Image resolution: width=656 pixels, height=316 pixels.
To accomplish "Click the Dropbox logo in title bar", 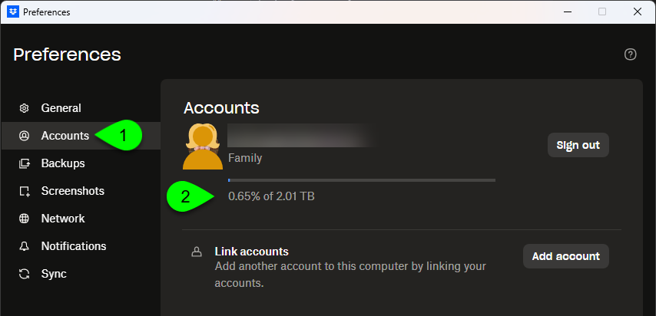I will [12, 12].
